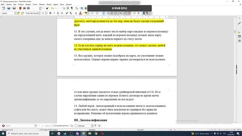The height and width of the screenshot is (136, 242).
Task: Click the word and character count
Action: pos(49,130)
